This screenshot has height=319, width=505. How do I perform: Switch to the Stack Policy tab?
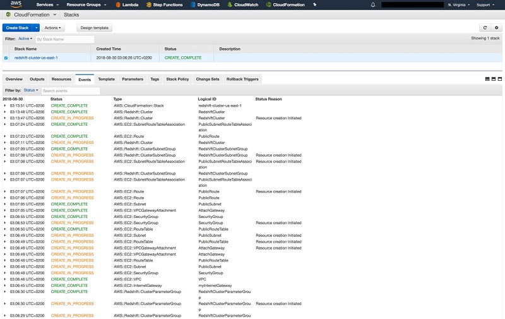click(x=177, y=79)
